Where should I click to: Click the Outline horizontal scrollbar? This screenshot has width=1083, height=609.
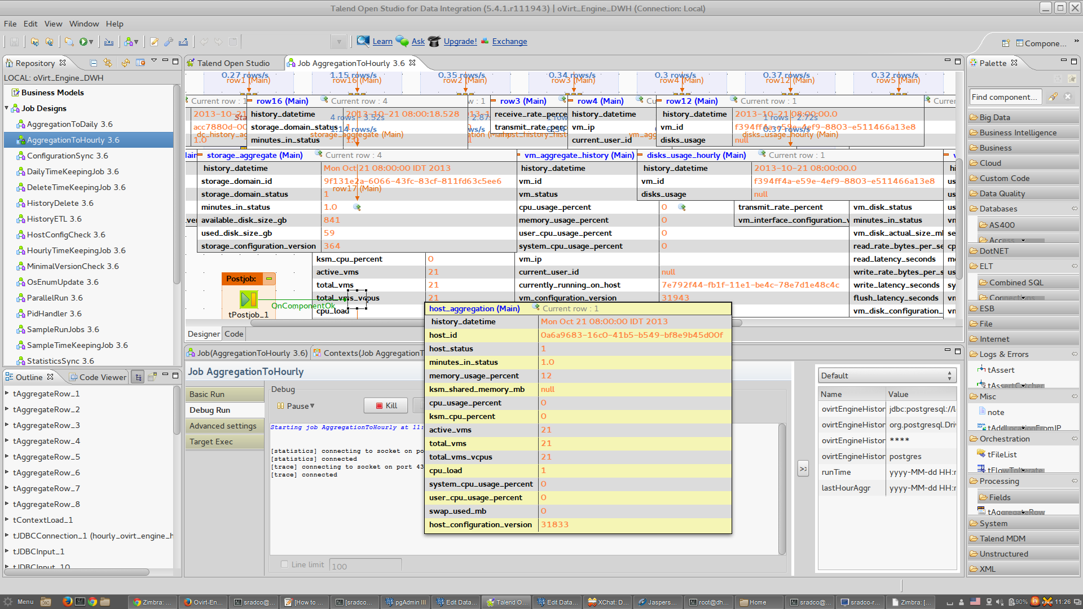pyautogui.click(x=77, y=572)
